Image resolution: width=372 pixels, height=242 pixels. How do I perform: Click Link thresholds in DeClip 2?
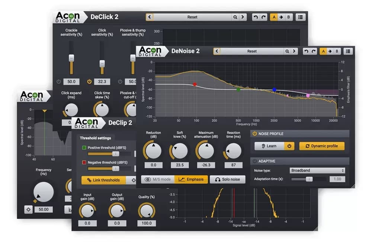(x=104, y=180)
